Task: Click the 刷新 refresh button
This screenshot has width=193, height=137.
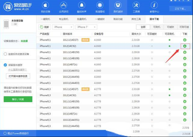Action: point(45,27)
